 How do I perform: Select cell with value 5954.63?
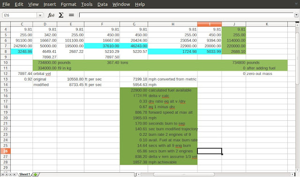tap(134, 85)
